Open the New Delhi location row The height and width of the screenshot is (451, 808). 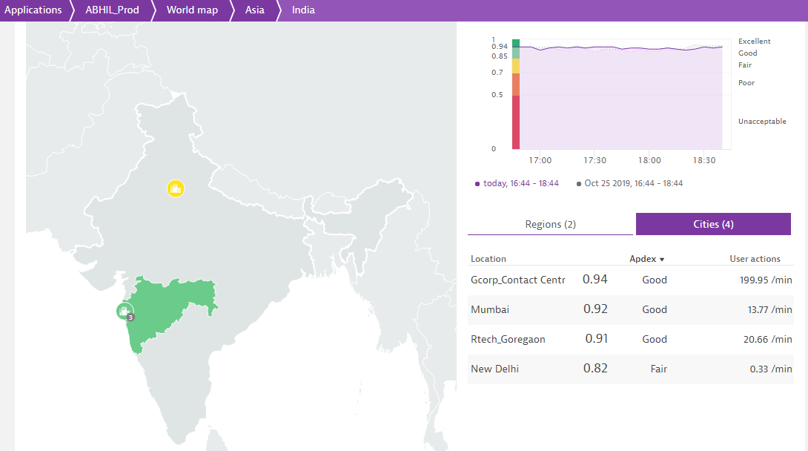click(x=494, y=369)
